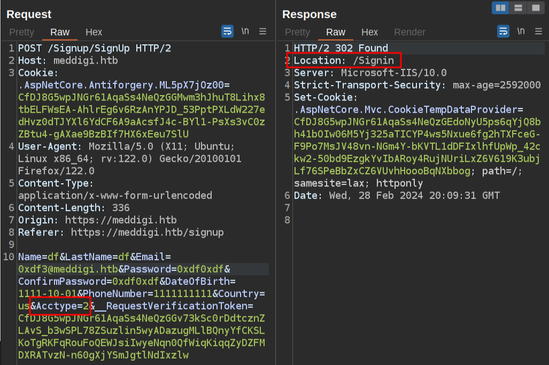Place cursor on POST /Signup/SignUp request line
This screenshot has height=365, width=549.
point(95,48)
